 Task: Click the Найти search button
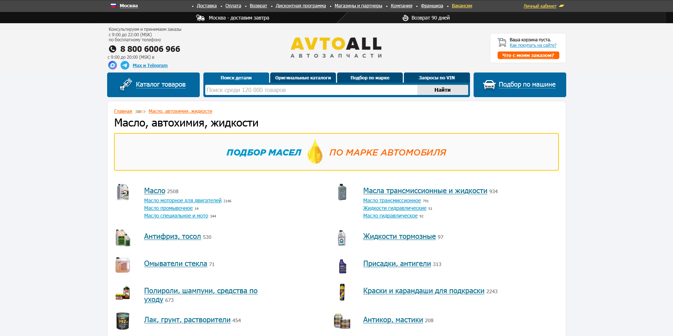pyautogui.click(x=442, y=90)
